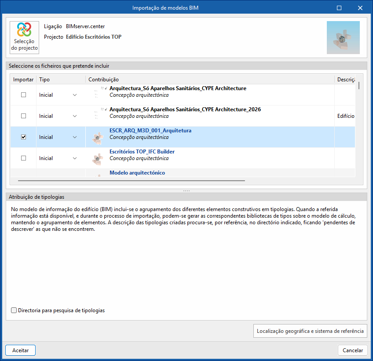The image size is (373, 361).
Task: Click the Importar column header
Action: (23, 80)
